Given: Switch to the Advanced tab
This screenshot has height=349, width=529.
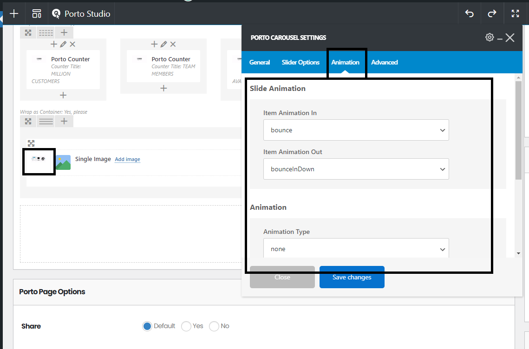Looking at the screenshot, I should 384,62.
